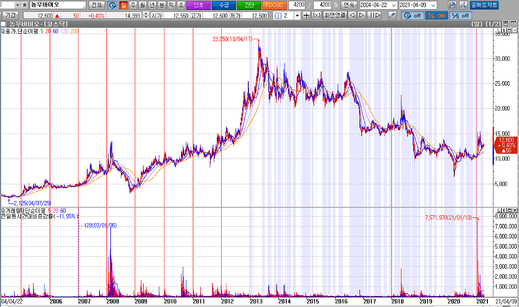The width and height of the screenshot is (519, 307).
Task: Open the start date 2004-04-22 dropdown
Action: pyautogui.click(x=394, y=5)
